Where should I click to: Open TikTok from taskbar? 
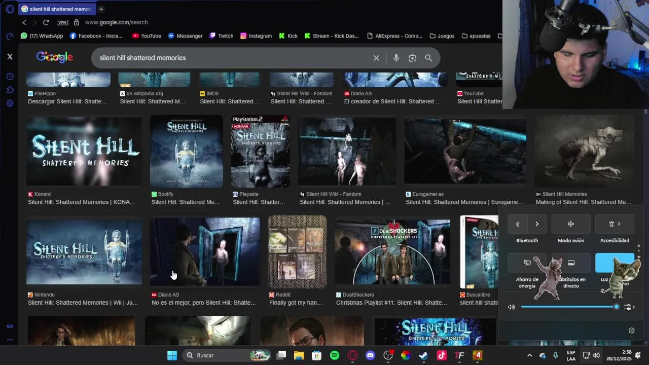pyautogui.click(x=442, y=355)
